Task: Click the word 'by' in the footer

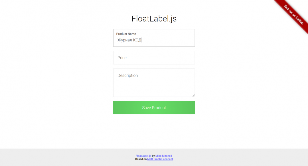Action: 153,156
